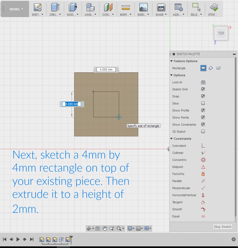Collapse the Constraints section
238x248 pixels.
click(172, 139)
